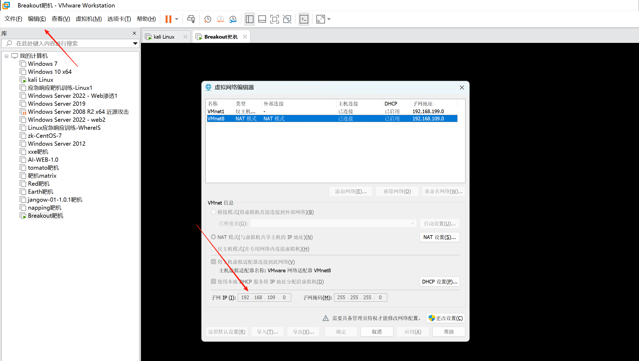
Task: Open the 选项卡(T) menu
Action: coord(119,19)
